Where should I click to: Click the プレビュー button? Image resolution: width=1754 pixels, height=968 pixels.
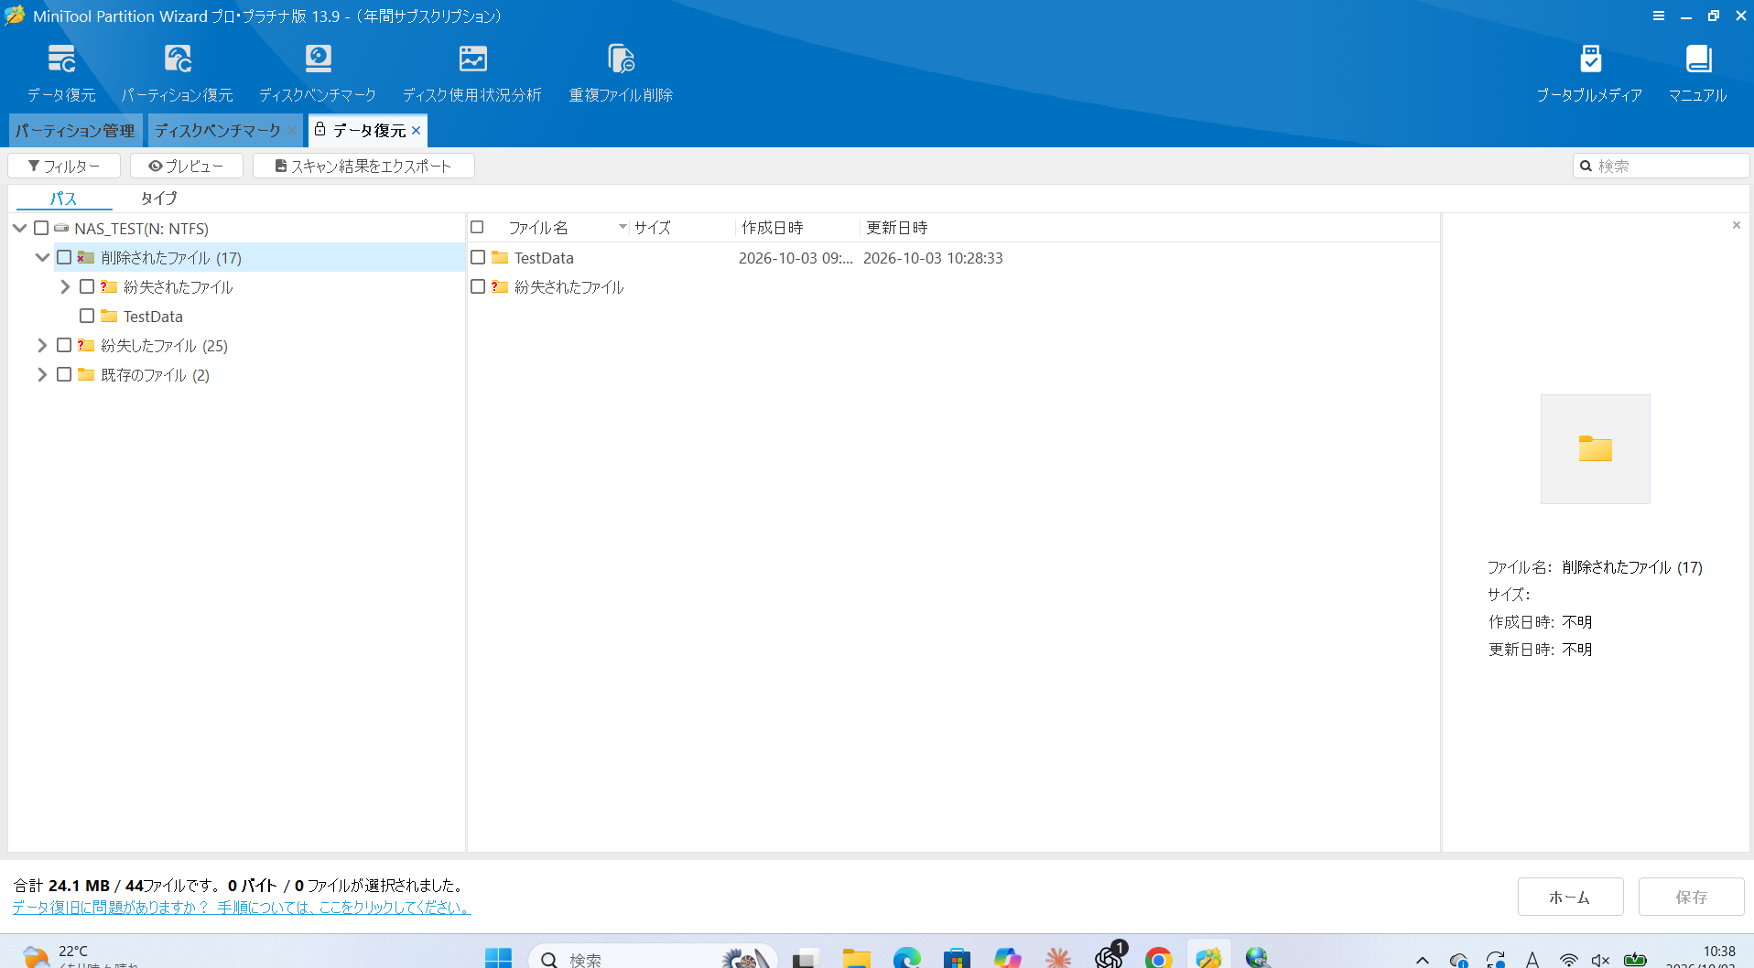(187, 166)
